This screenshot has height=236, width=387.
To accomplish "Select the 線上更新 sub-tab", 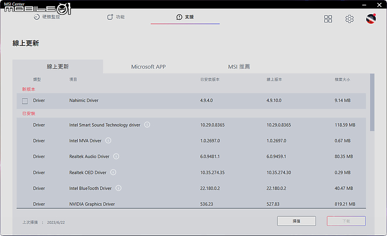I will pos(58,66).
